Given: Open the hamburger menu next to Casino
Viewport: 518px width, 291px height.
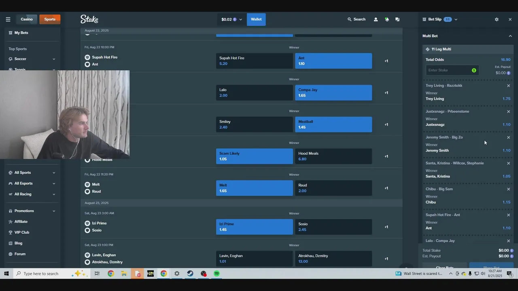Looking at the screenshot, I should [8, 19].
